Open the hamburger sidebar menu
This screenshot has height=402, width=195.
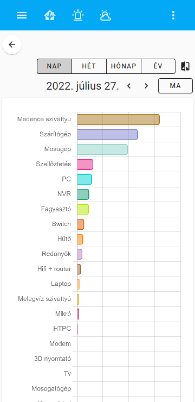[22, 15]
